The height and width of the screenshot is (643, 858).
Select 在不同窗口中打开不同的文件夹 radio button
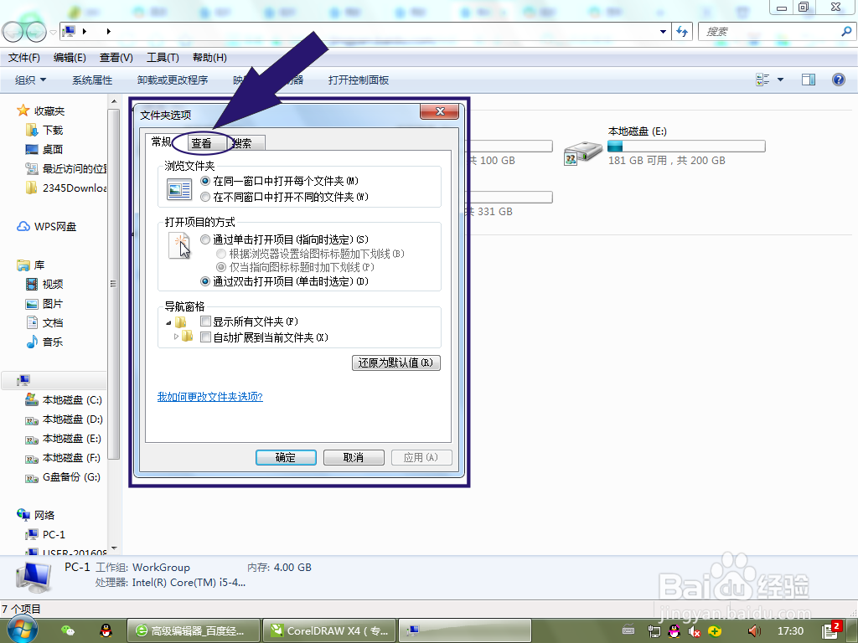point(205,196)
